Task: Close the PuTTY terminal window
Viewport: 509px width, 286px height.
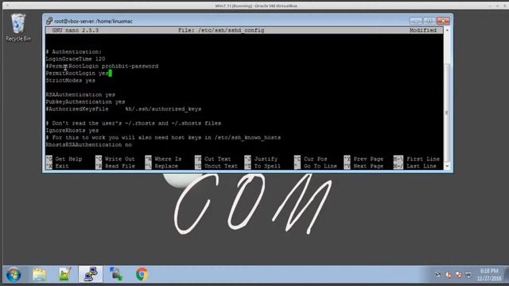Action: tap(443, 21)
